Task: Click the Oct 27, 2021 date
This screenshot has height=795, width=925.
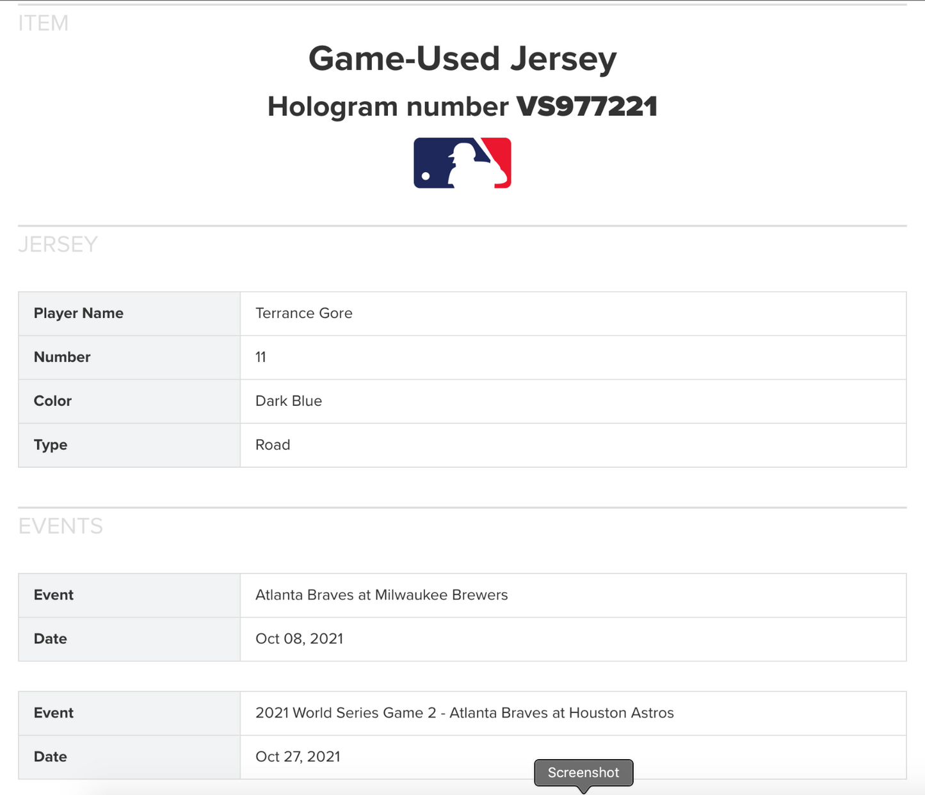Action: tap(298, 757)
